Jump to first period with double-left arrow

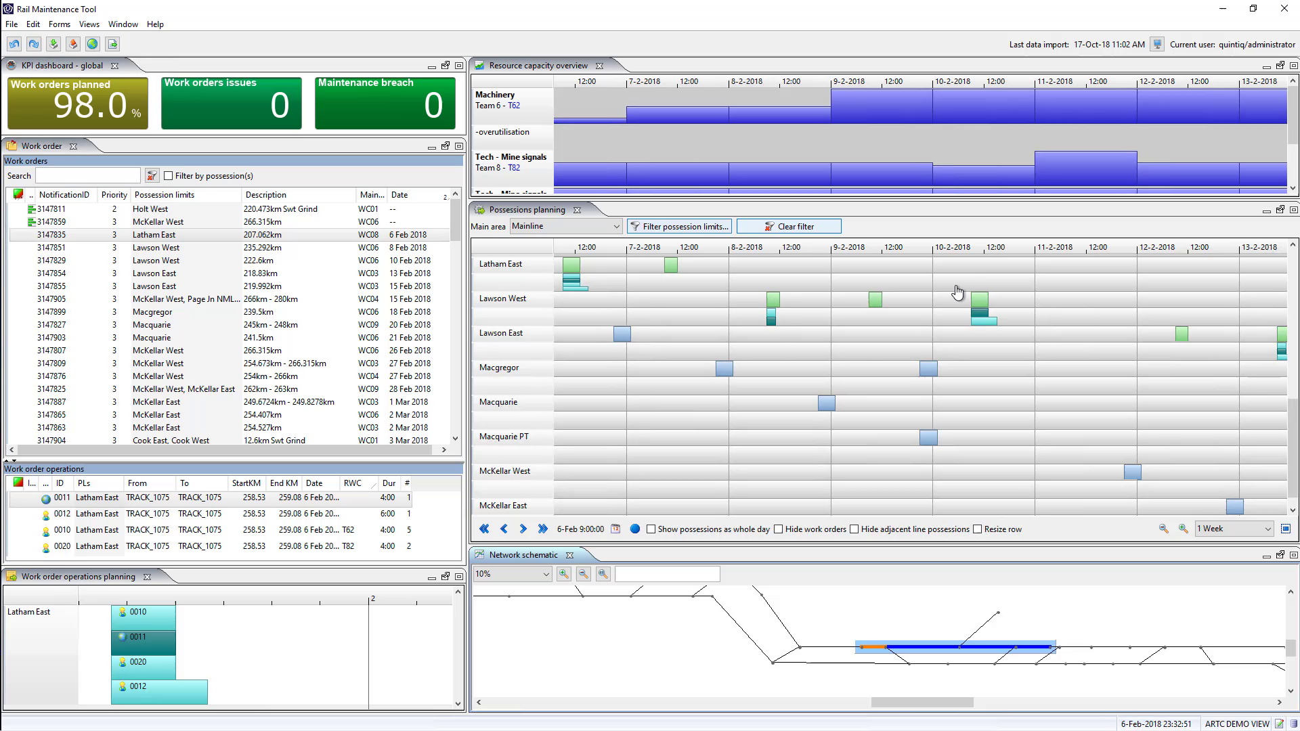point(484,529)
